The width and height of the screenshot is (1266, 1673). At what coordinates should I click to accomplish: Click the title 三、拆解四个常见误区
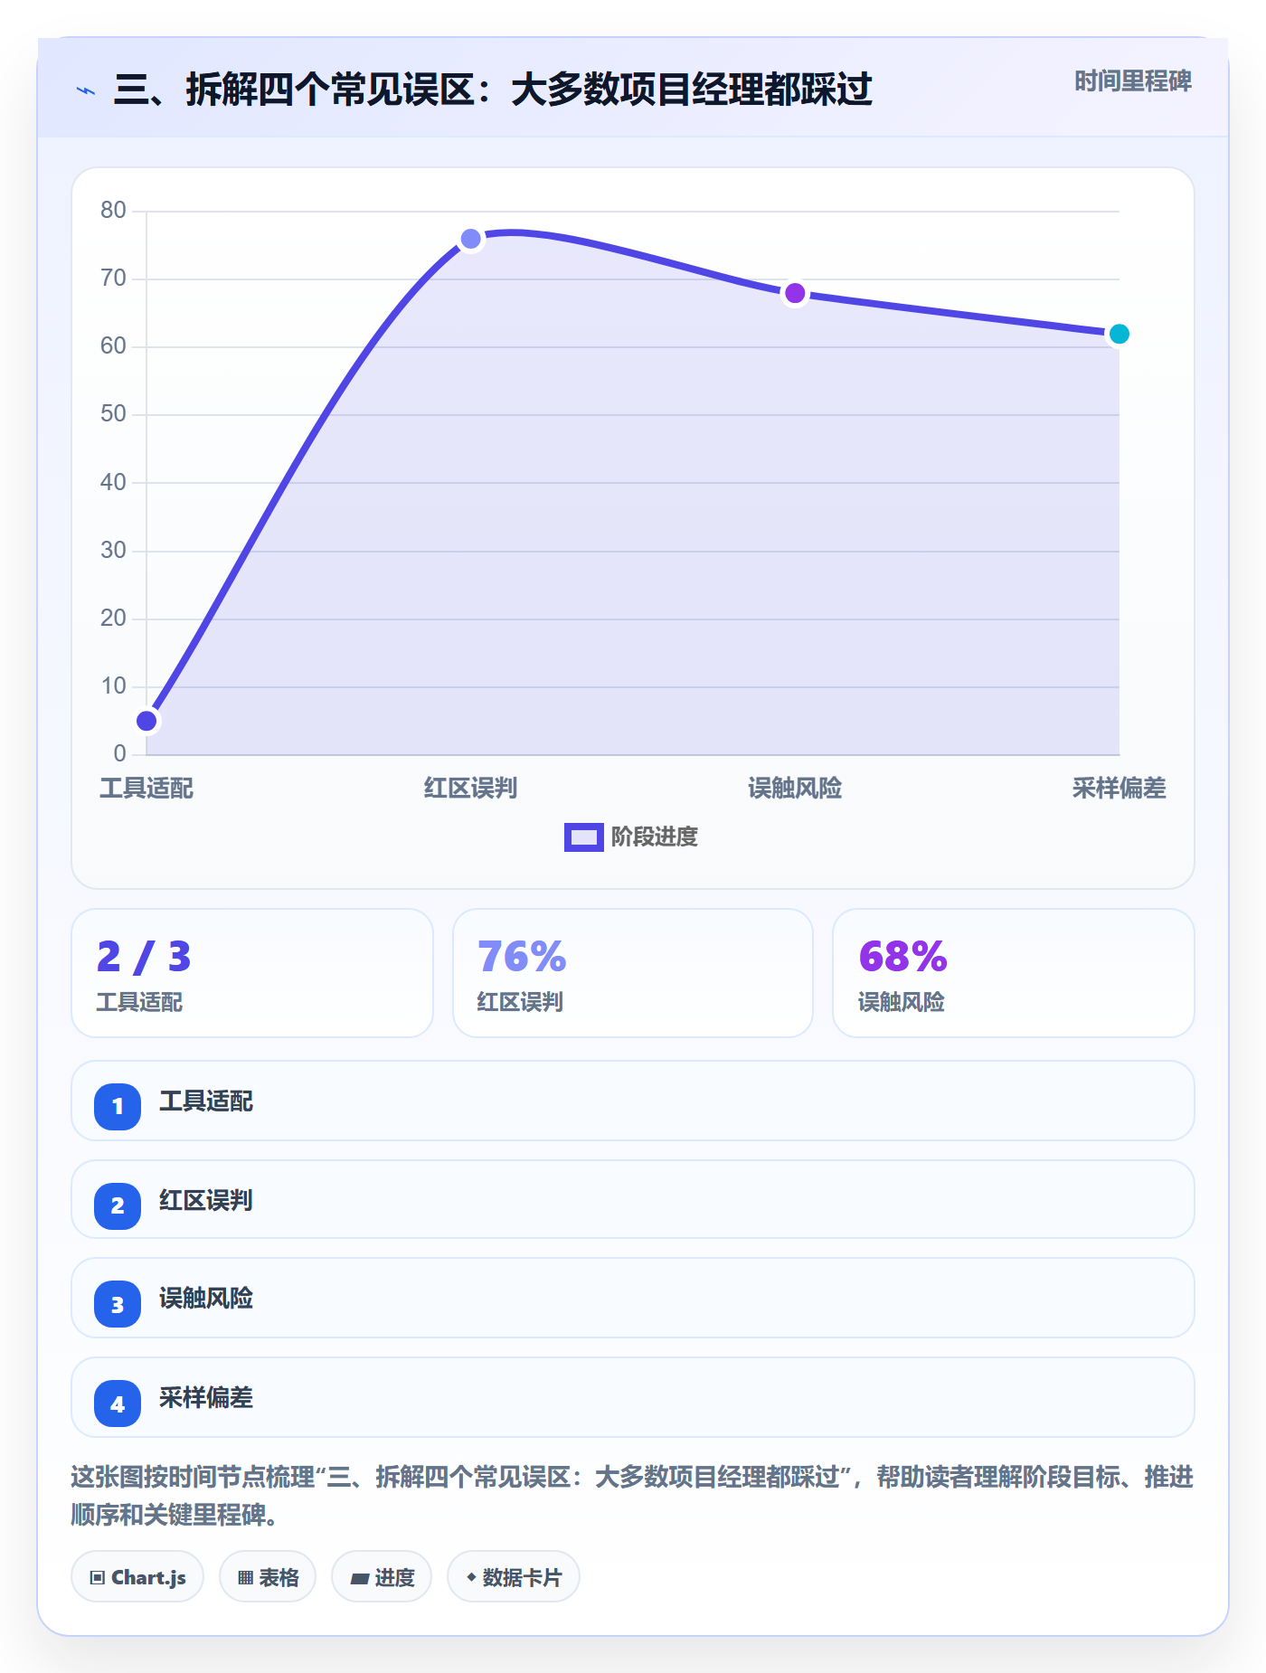point(493,90)
